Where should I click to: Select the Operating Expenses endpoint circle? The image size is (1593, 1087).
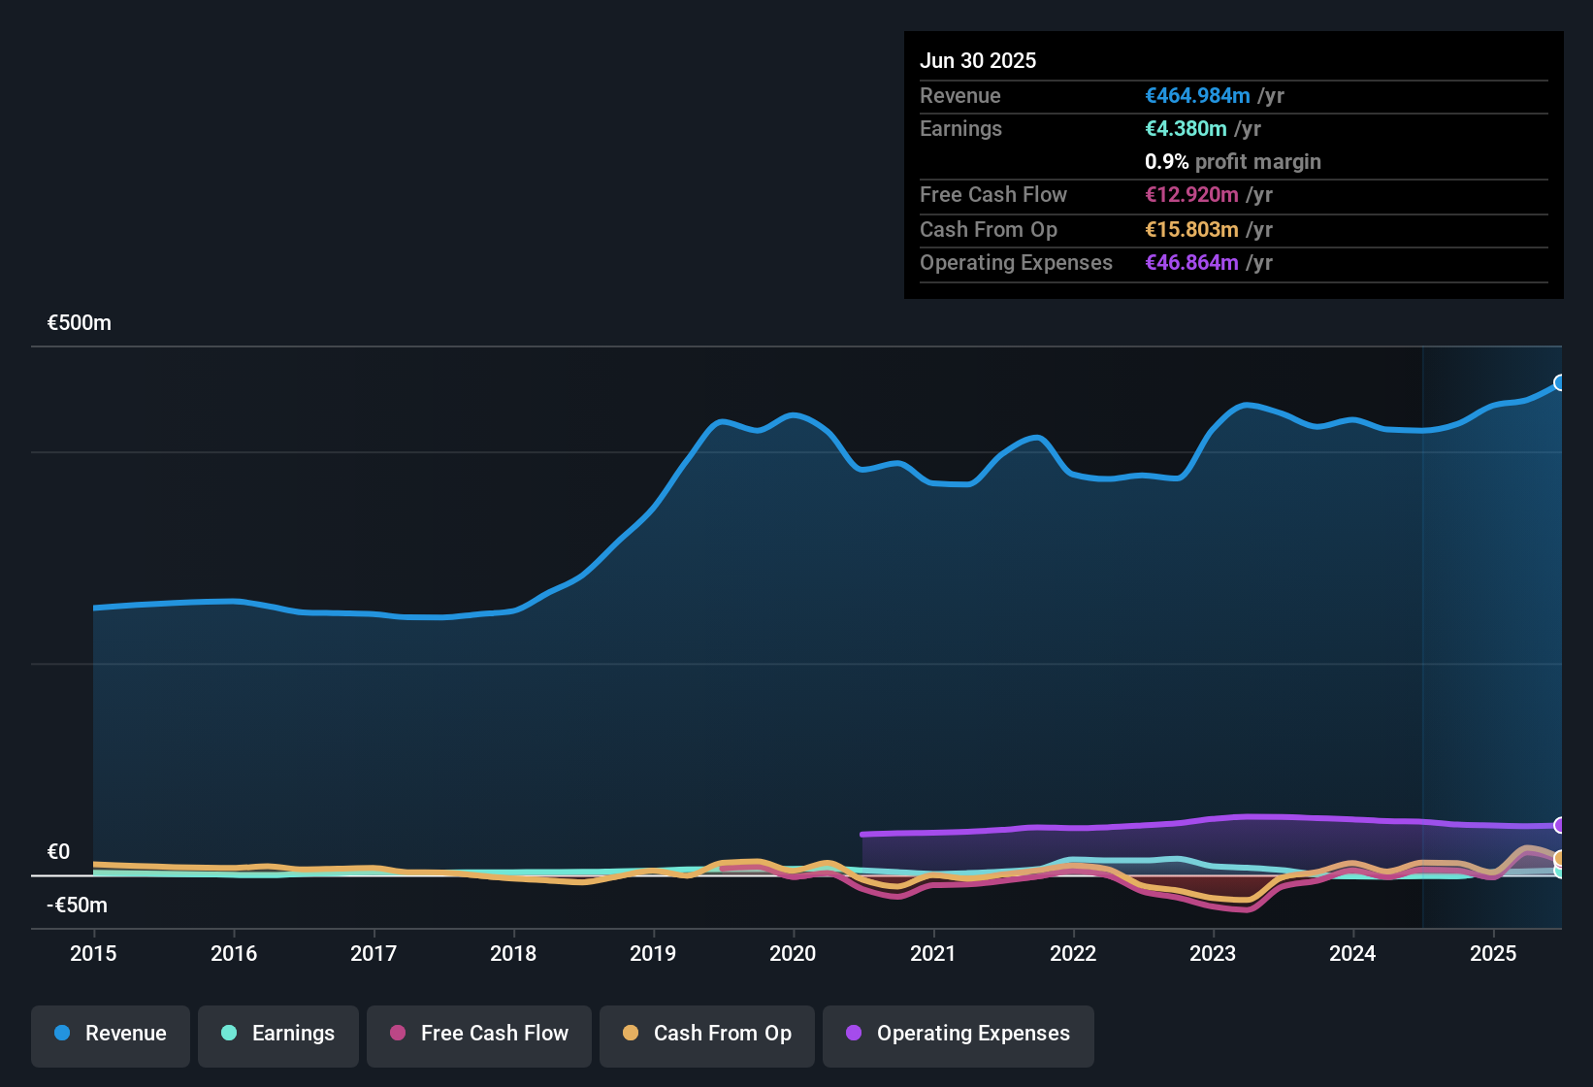(x=1560, y=827)
